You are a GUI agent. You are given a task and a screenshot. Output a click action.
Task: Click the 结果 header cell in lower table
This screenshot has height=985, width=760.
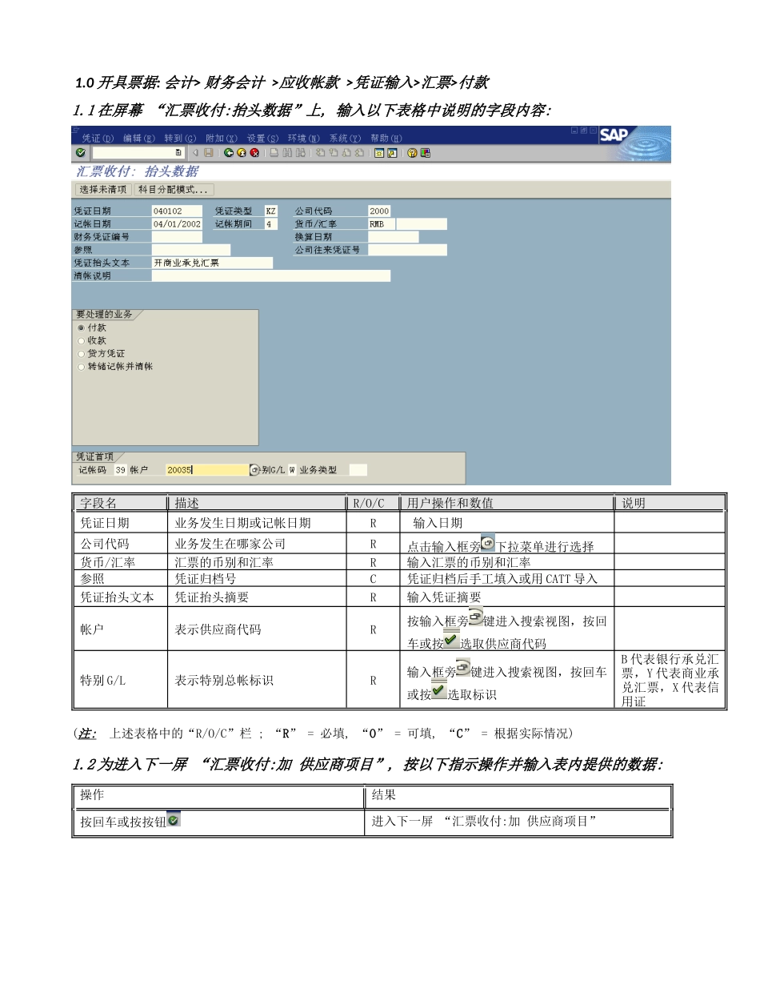(518, 796)
